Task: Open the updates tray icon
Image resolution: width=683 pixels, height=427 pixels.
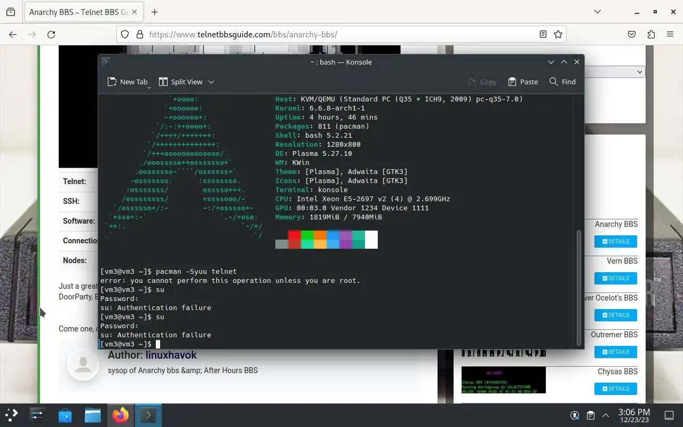Action: tap(575, 415)
